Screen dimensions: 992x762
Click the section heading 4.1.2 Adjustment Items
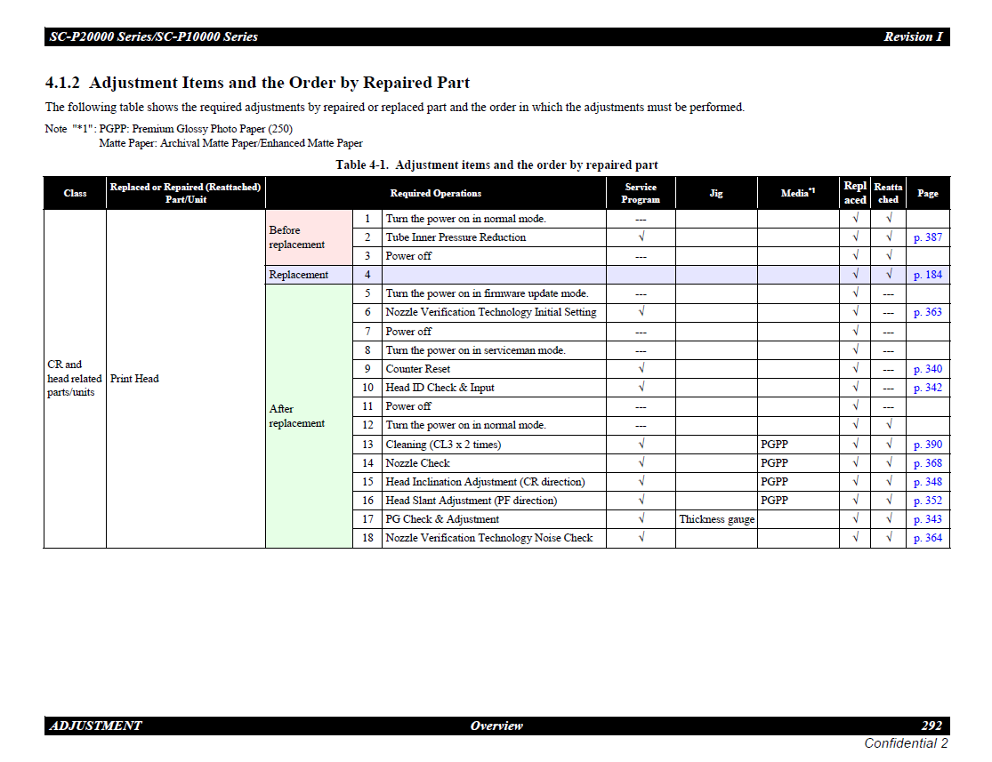257,83
